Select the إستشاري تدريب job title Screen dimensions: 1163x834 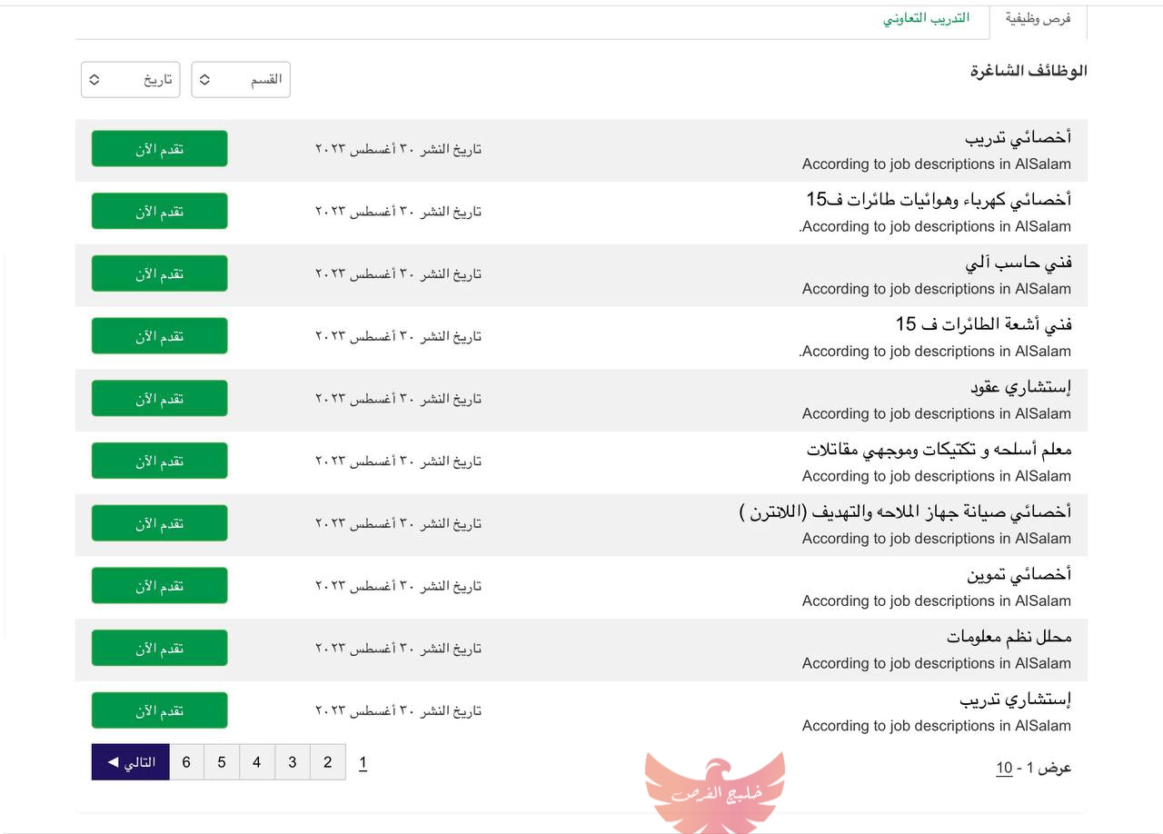(1016, 700)
